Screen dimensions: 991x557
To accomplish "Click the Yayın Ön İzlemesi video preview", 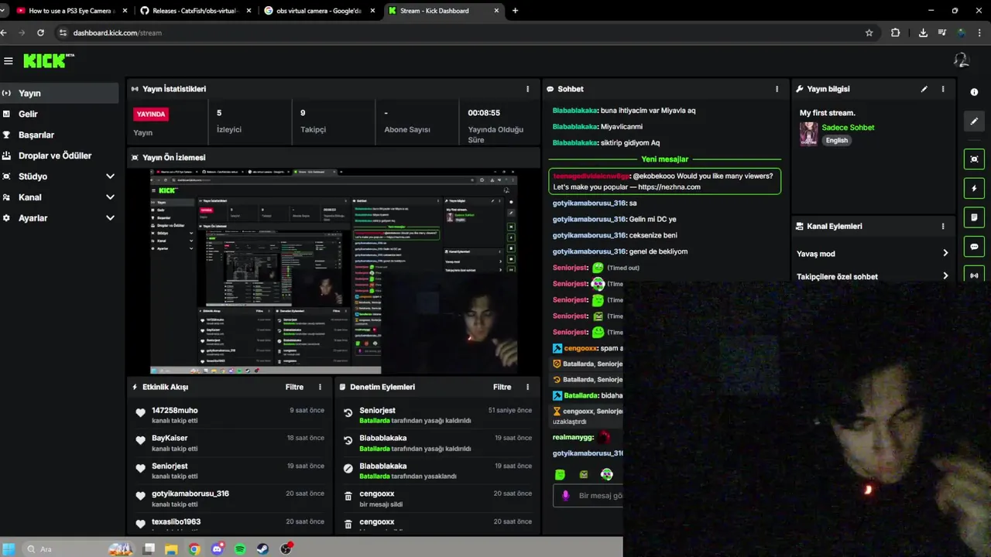I will coord(334,272).
